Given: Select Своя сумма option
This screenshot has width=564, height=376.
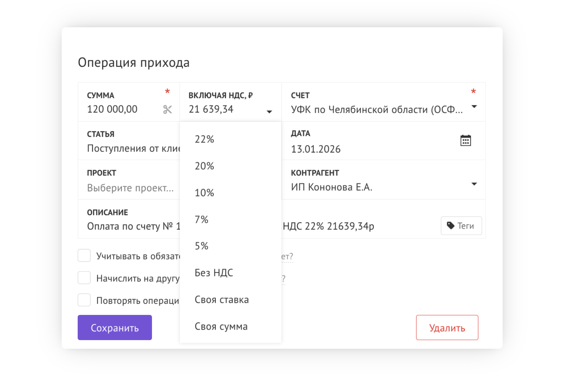Looking at the screenshot, I should point(221,326).
